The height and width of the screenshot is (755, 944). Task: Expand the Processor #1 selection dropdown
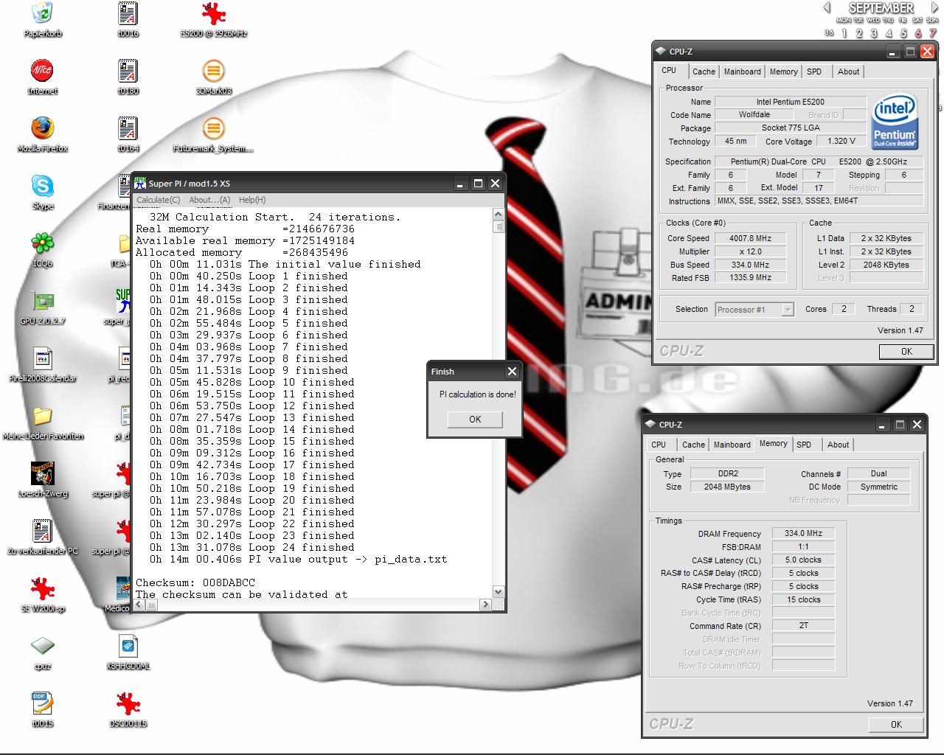[788, 310]
